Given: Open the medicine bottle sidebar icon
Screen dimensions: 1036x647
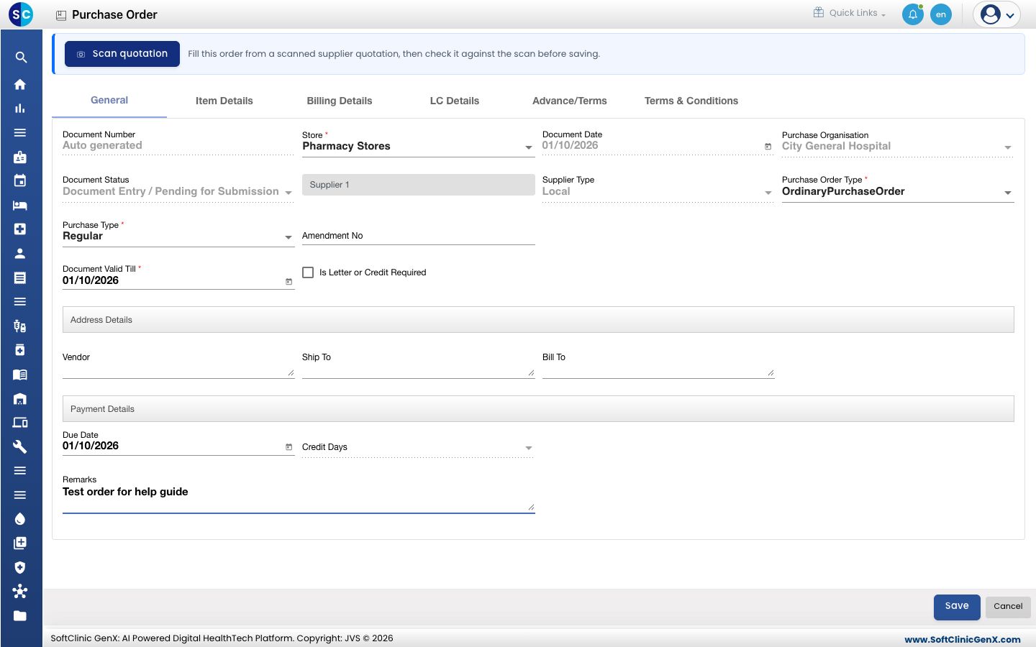Looking at the screenshot, I should 20,350.
